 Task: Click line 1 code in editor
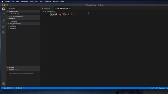point(62,14)
